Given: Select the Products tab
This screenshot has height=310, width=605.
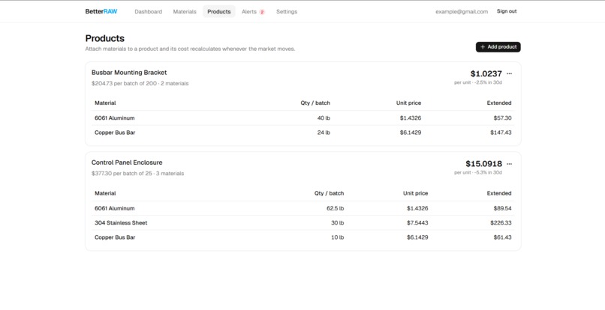Looking at the screenshot, I should coord(218,11).
